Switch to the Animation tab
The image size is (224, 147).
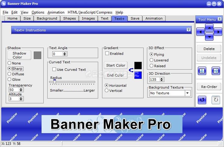tap(154, 18)
